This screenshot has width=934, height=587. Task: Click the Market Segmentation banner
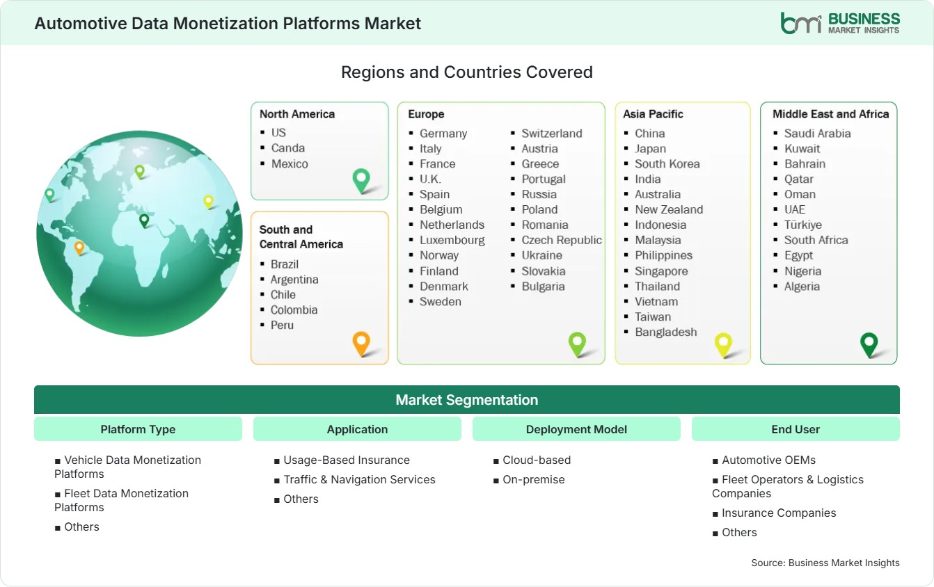[467, 400]
